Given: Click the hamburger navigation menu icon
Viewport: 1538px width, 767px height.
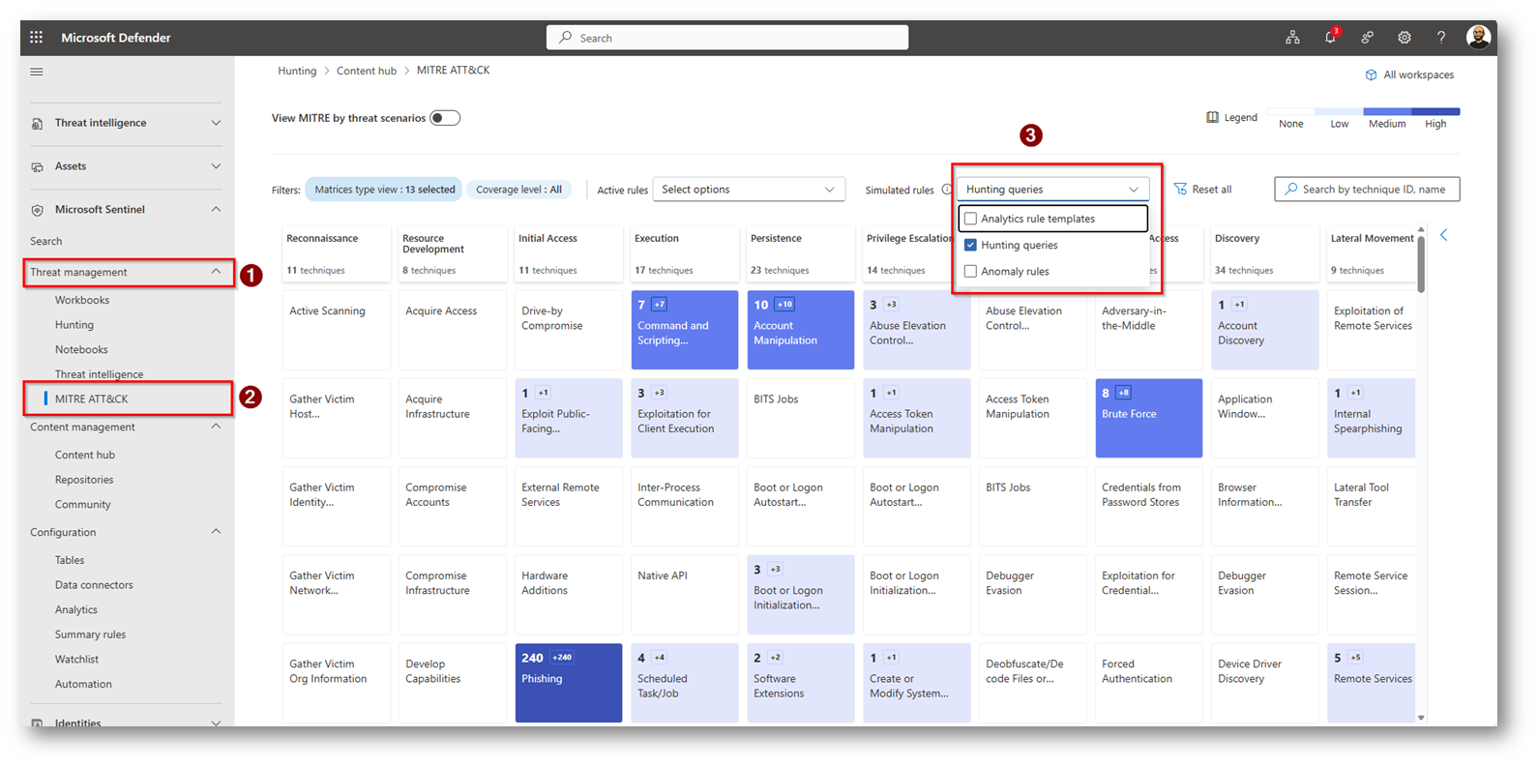Looking at the screenshot, I should tap(37, 72).
